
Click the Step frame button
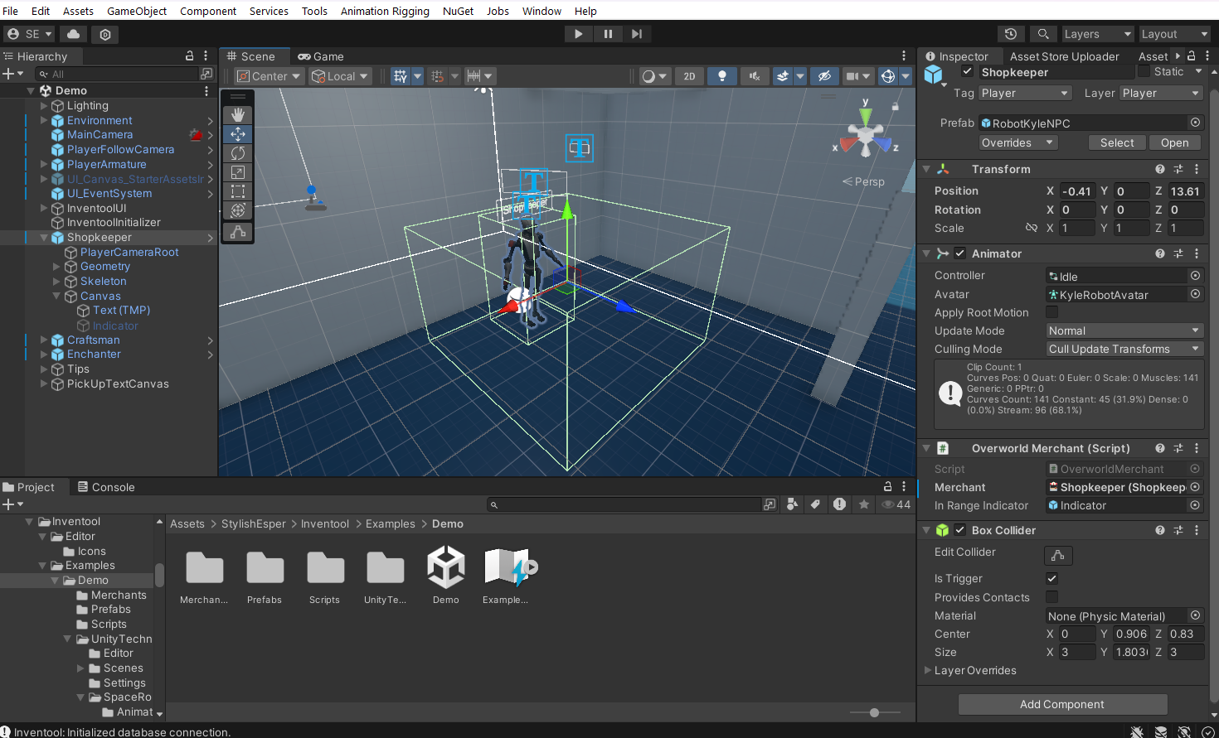click(636, 34)
